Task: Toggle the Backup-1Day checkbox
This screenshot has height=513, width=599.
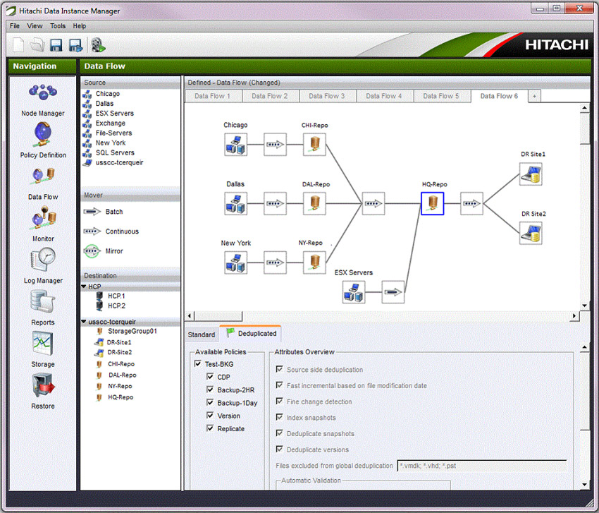Action: coord(210,402)
